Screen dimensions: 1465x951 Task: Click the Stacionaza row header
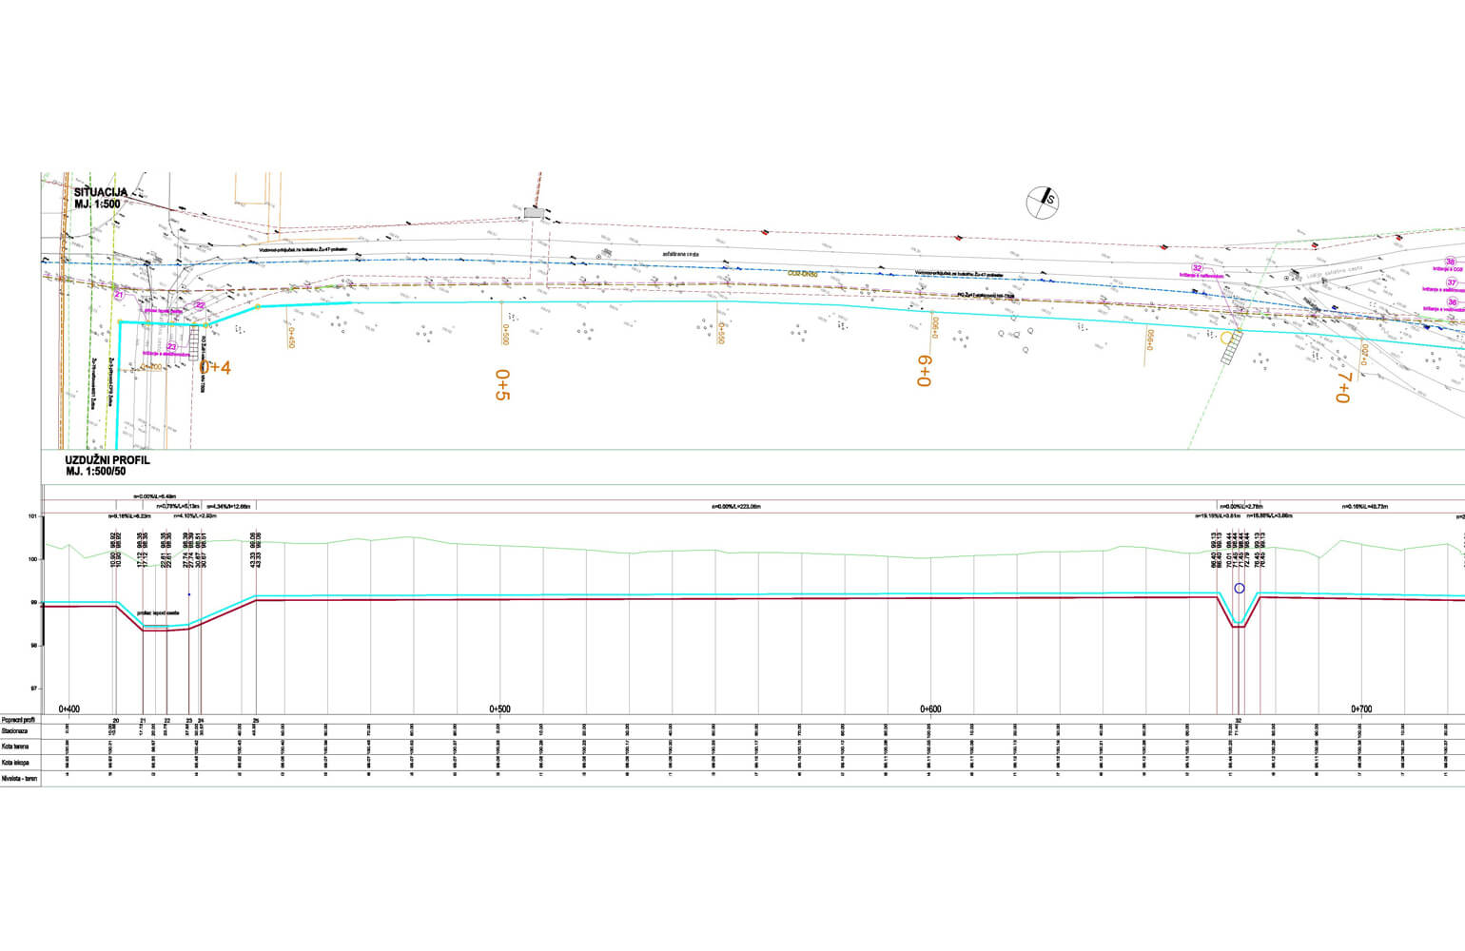(15, 731)
